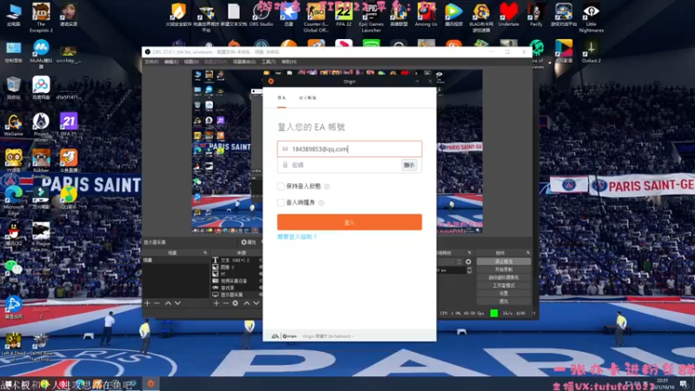
Task: Click Start Recording in OBS controls
Action: click(504, 269)
